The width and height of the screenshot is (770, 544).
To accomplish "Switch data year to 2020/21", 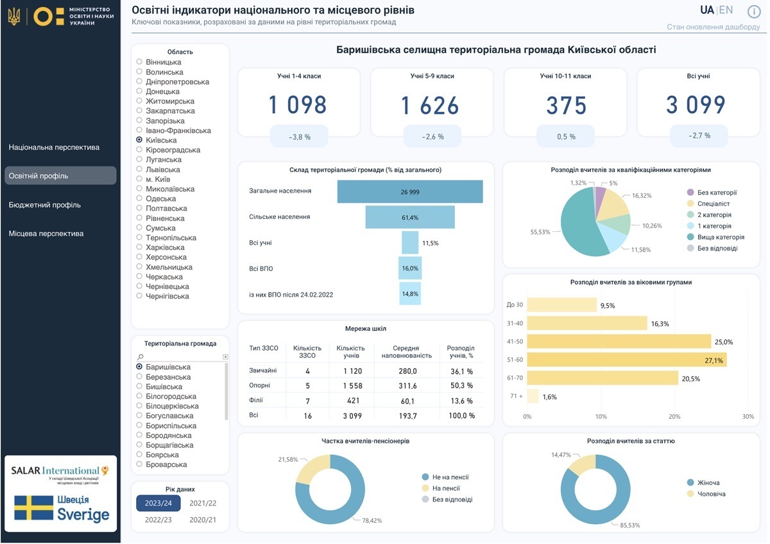I will tap(202, 520).
